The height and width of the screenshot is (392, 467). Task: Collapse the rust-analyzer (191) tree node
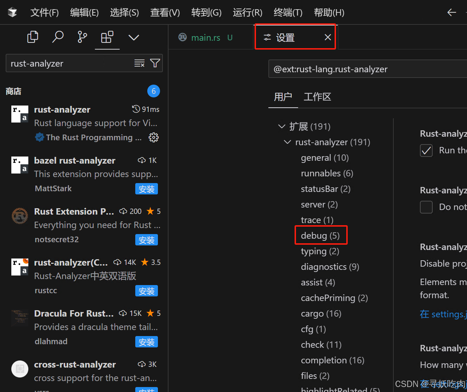[287, 142]
